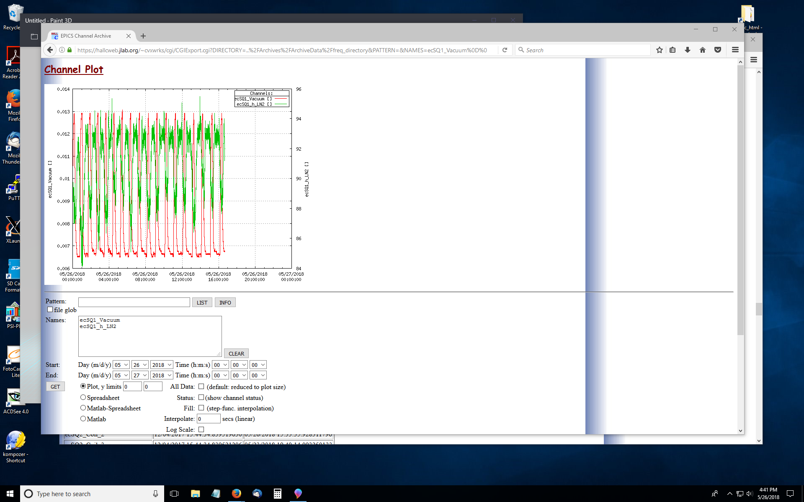Switch to Firefox from taskbar
This screenshot has height=502, width=804.
[237, 494]
